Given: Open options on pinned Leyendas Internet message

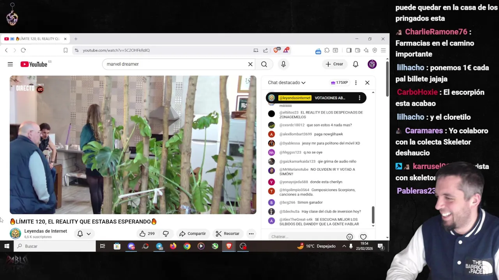Looking at the screenshot, I should [x=359, y=98].
